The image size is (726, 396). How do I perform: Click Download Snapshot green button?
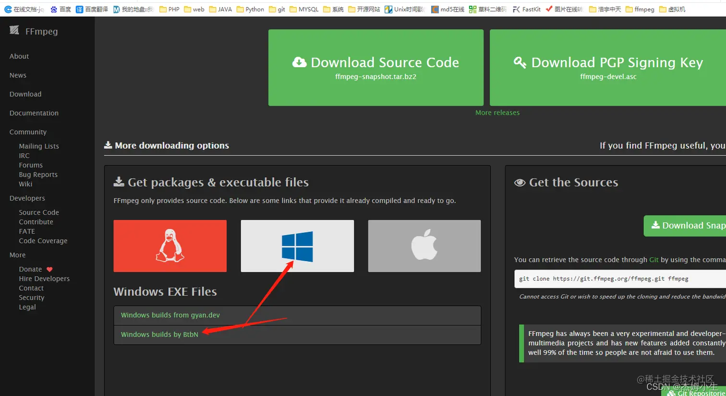pyautogui.click(x=685, y=226)
